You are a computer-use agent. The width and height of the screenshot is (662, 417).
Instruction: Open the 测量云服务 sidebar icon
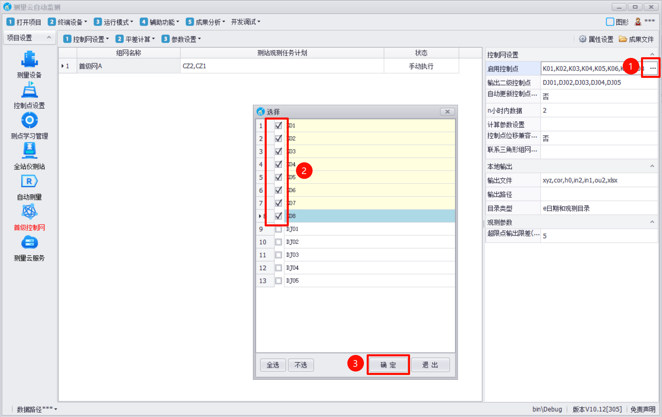(29, 243)
